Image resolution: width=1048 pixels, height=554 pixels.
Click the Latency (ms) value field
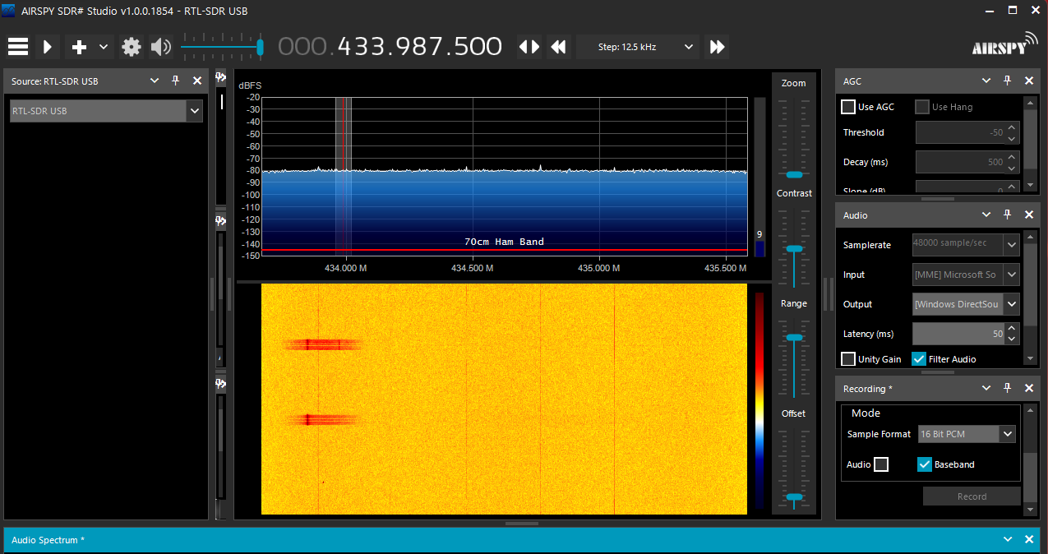click(x=958, y=334)
